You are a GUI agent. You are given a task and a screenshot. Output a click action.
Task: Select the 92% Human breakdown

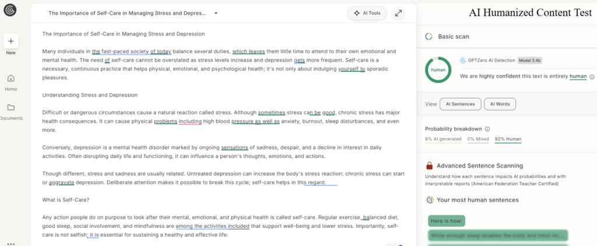coord(508,140)
